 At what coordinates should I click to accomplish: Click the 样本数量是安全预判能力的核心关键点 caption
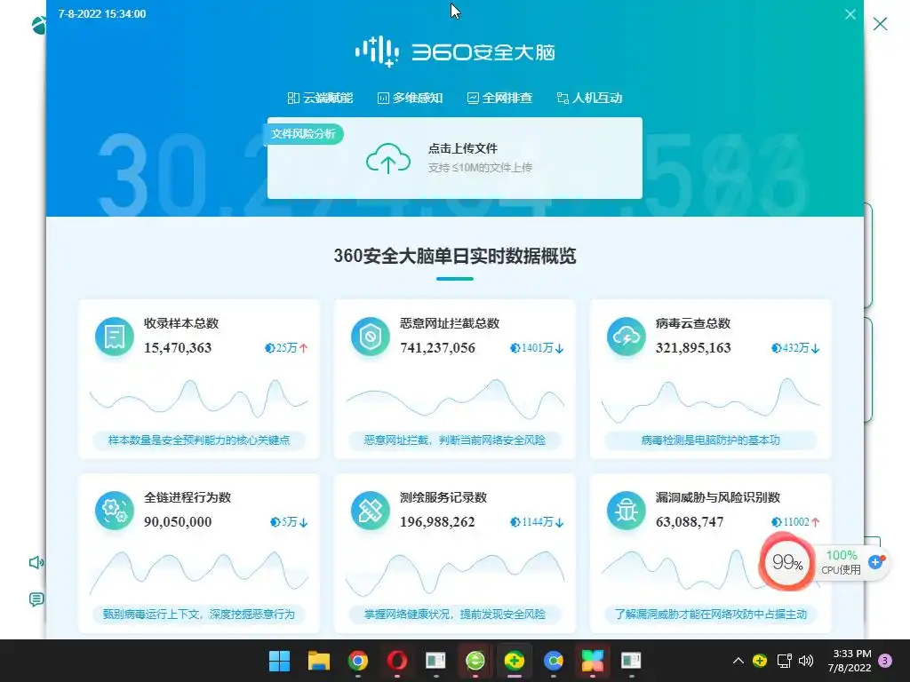[x=199, y=440]
